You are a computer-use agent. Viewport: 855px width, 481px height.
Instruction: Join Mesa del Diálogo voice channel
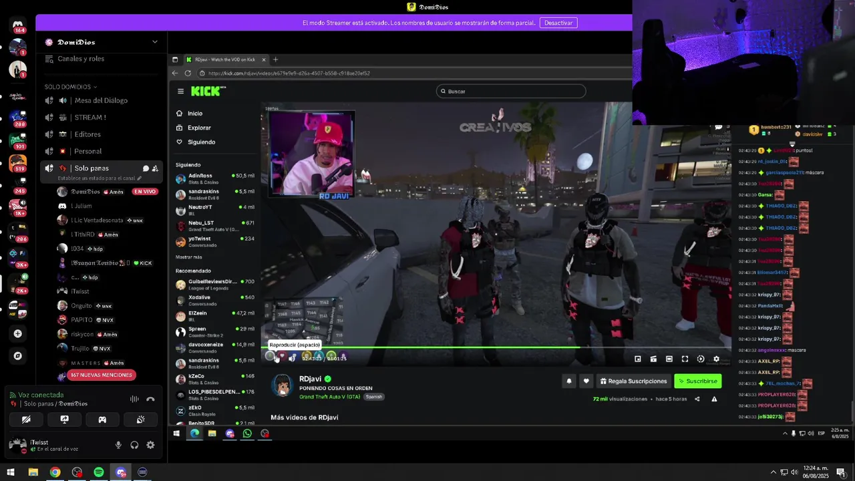coord(102,100)
